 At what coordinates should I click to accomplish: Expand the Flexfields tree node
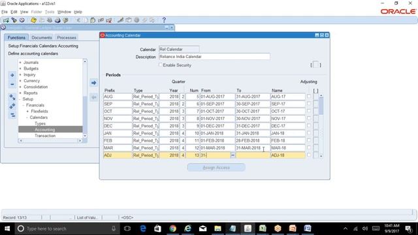(x=27, y=112)
